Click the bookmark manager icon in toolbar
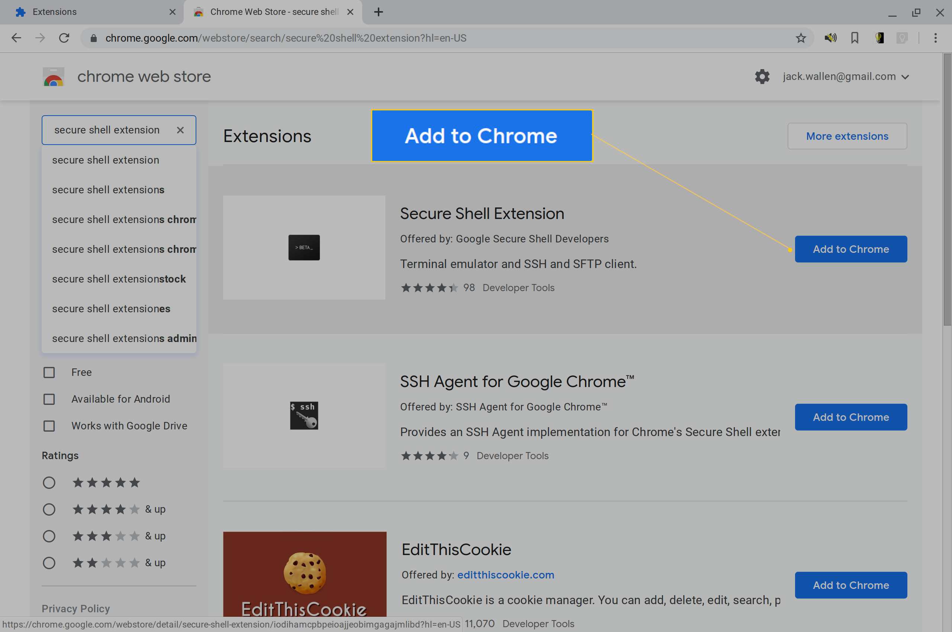The width and height of the screenshot is (952, 632). click(854, 38)
